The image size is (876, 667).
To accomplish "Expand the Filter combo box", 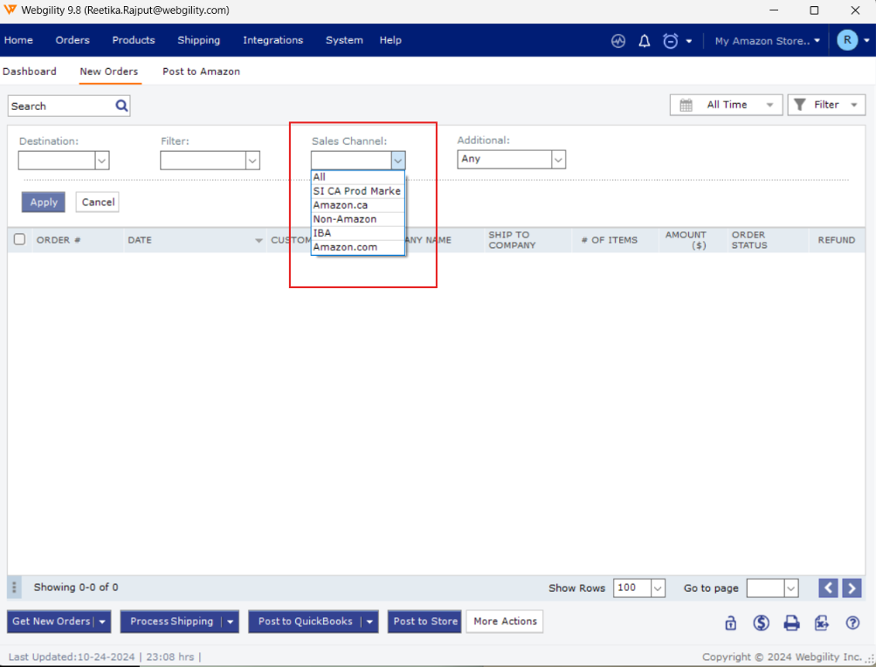I will pos(252,161).
